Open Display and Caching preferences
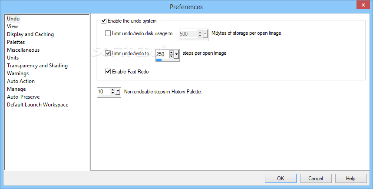This screenshot has width=373, height=189. point(30,34)
